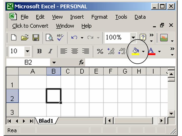Open the Insert menu
This screenshot has height=136, width=182.
click(x=77, y=17)
